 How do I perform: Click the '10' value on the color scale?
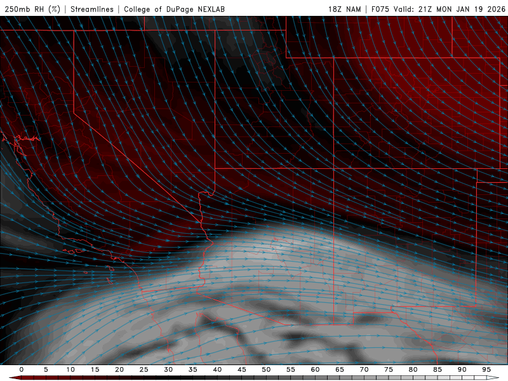[70, 370]
